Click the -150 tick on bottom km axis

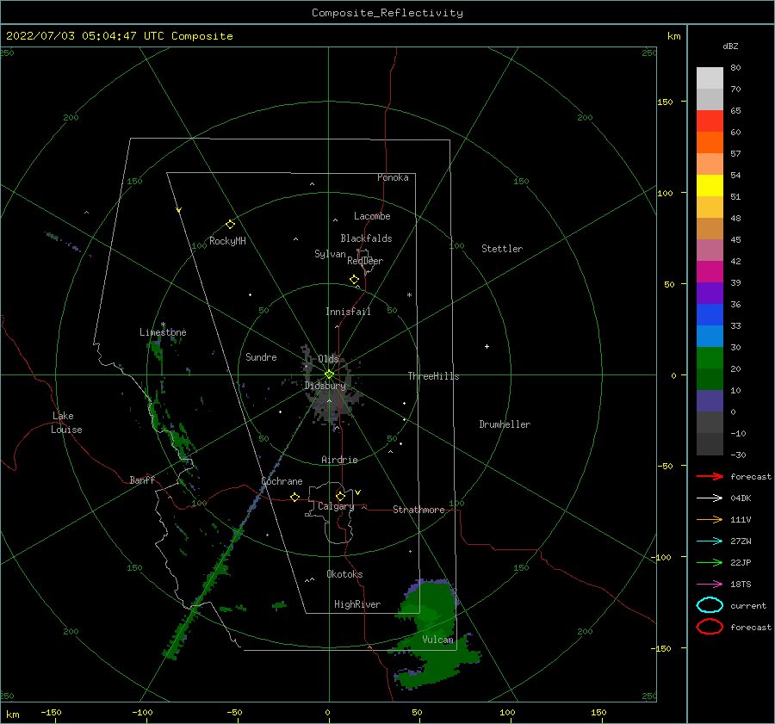click(x=51, y=712)
